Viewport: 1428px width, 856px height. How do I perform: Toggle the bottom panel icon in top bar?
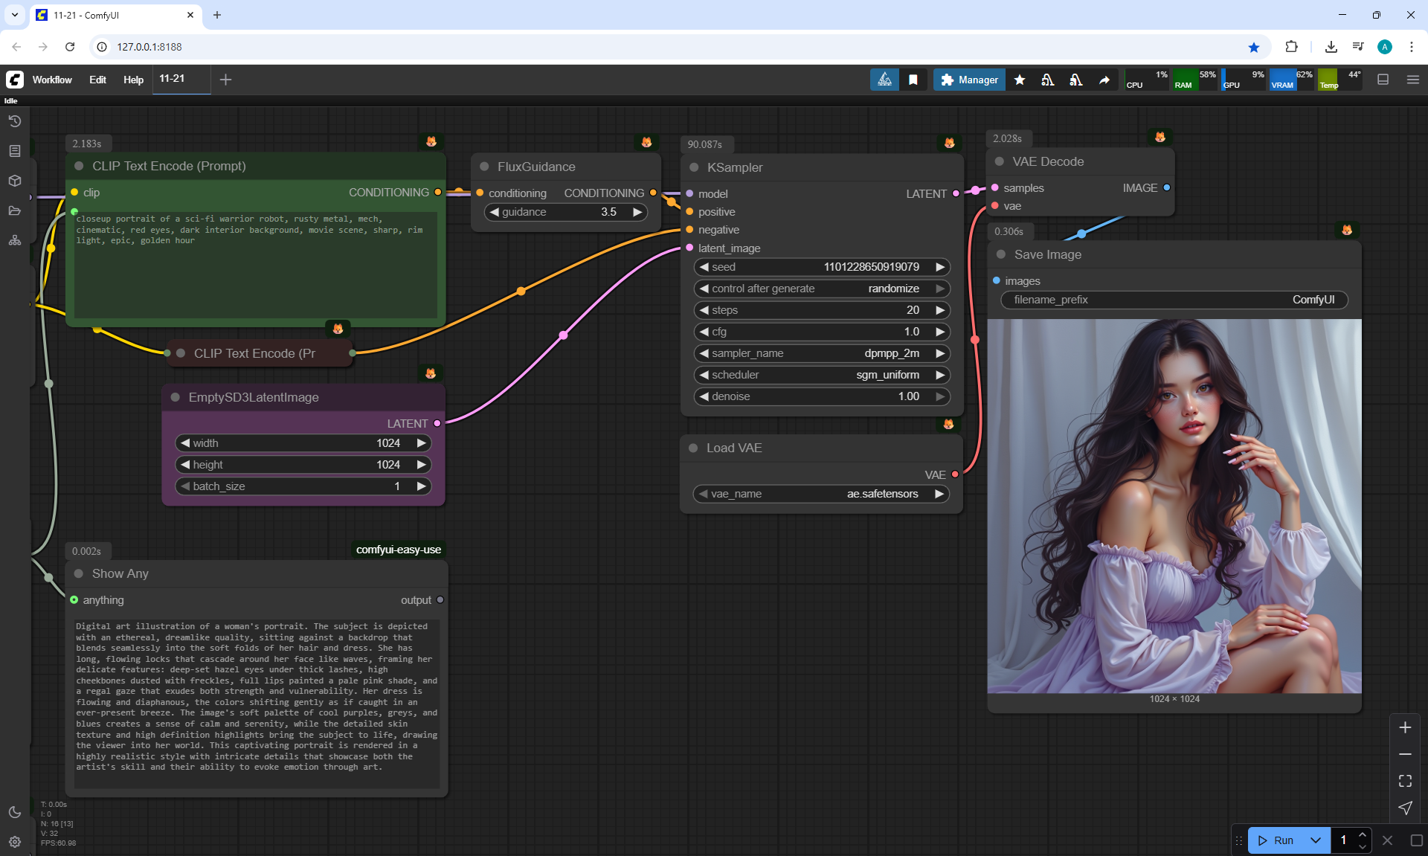1383,80
